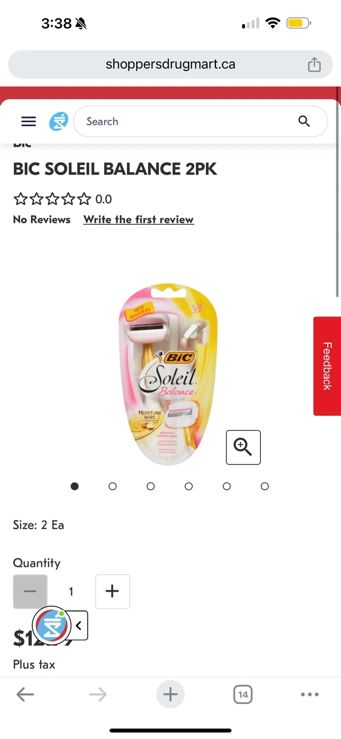Collapse the floating assistant with chevron arrow
Viewport: 341px width, 739px height.
[78, 626]
